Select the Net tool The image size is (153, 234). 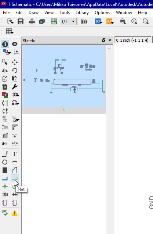pos(15,178)
